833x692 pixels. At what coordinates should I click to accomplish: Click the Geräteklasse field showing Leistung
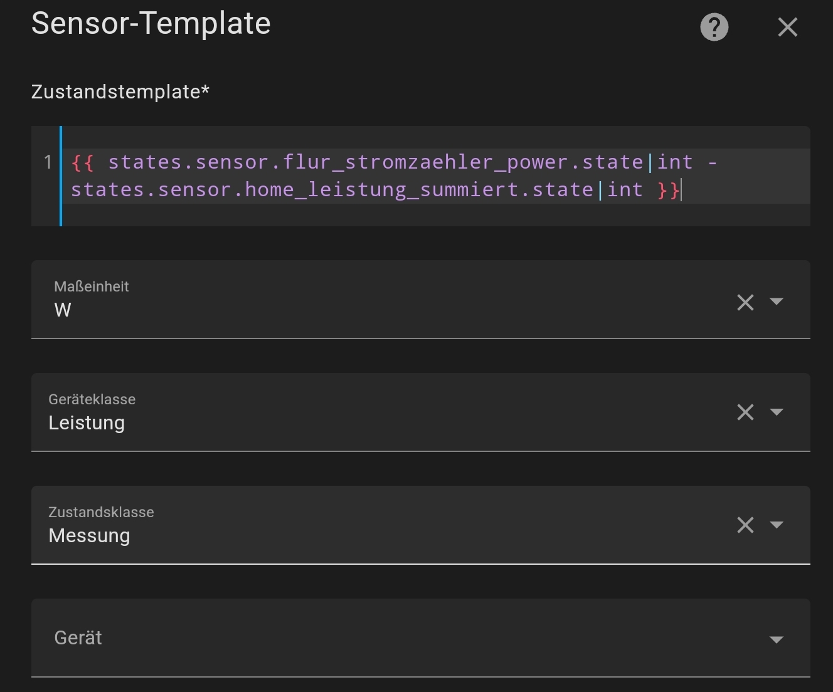[421, 412]
